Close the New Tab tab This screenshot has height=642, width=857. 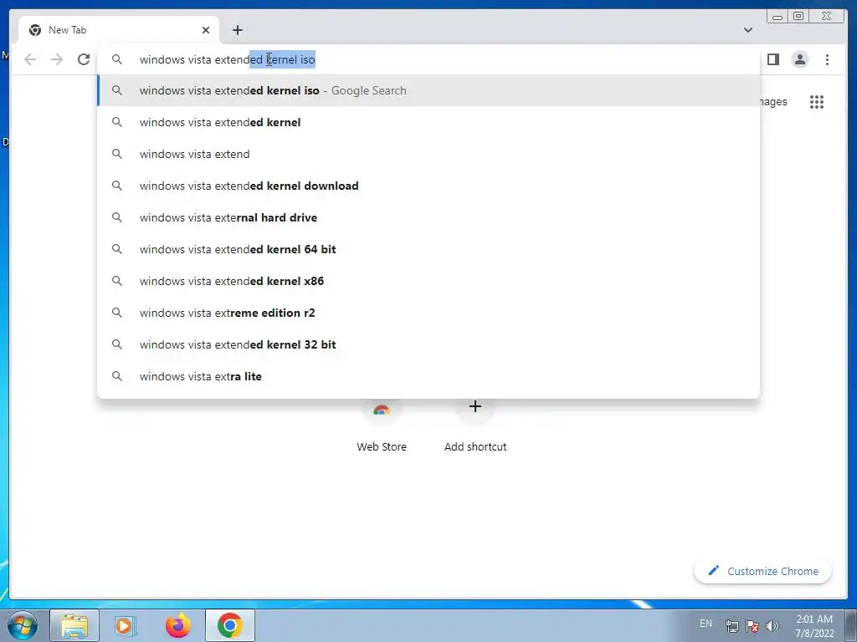206,30
